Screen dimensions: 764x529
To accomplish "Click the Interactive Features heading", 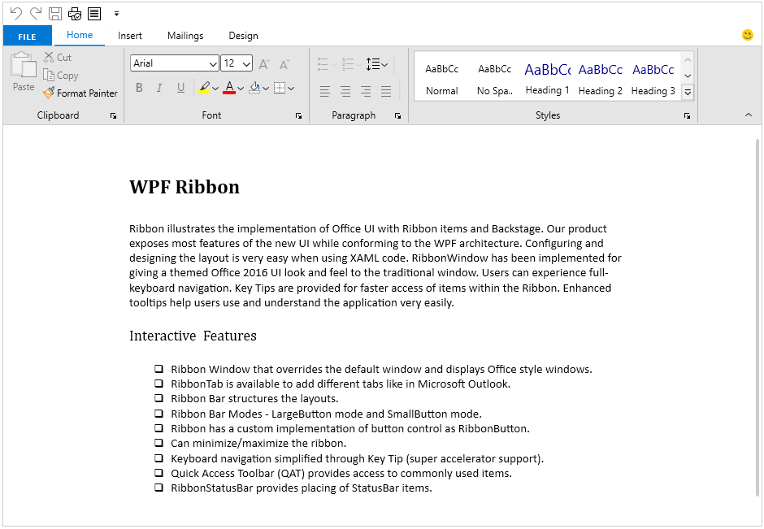I will click(193, 336).
